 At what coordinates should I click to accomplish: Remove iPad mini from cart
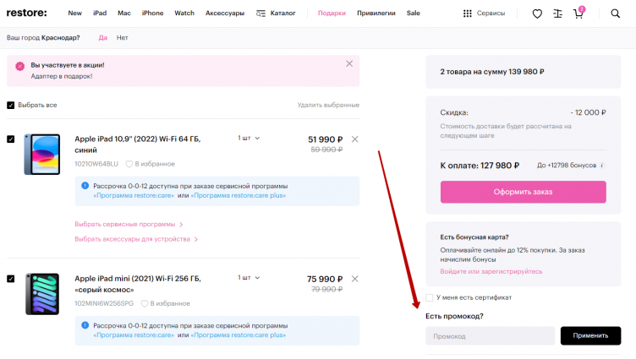pos(354,279)
